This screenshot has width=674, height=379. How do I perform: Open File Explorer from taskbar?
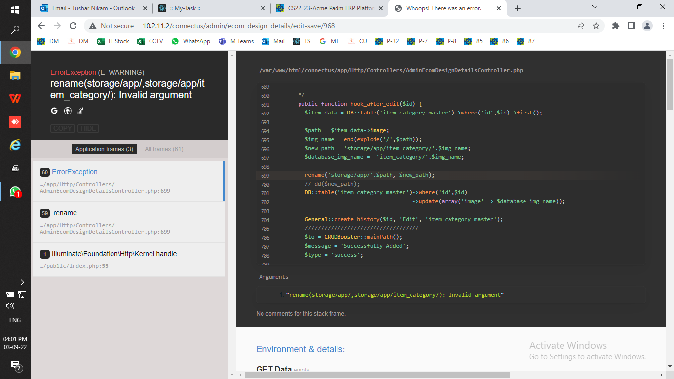tap(15, 76)
